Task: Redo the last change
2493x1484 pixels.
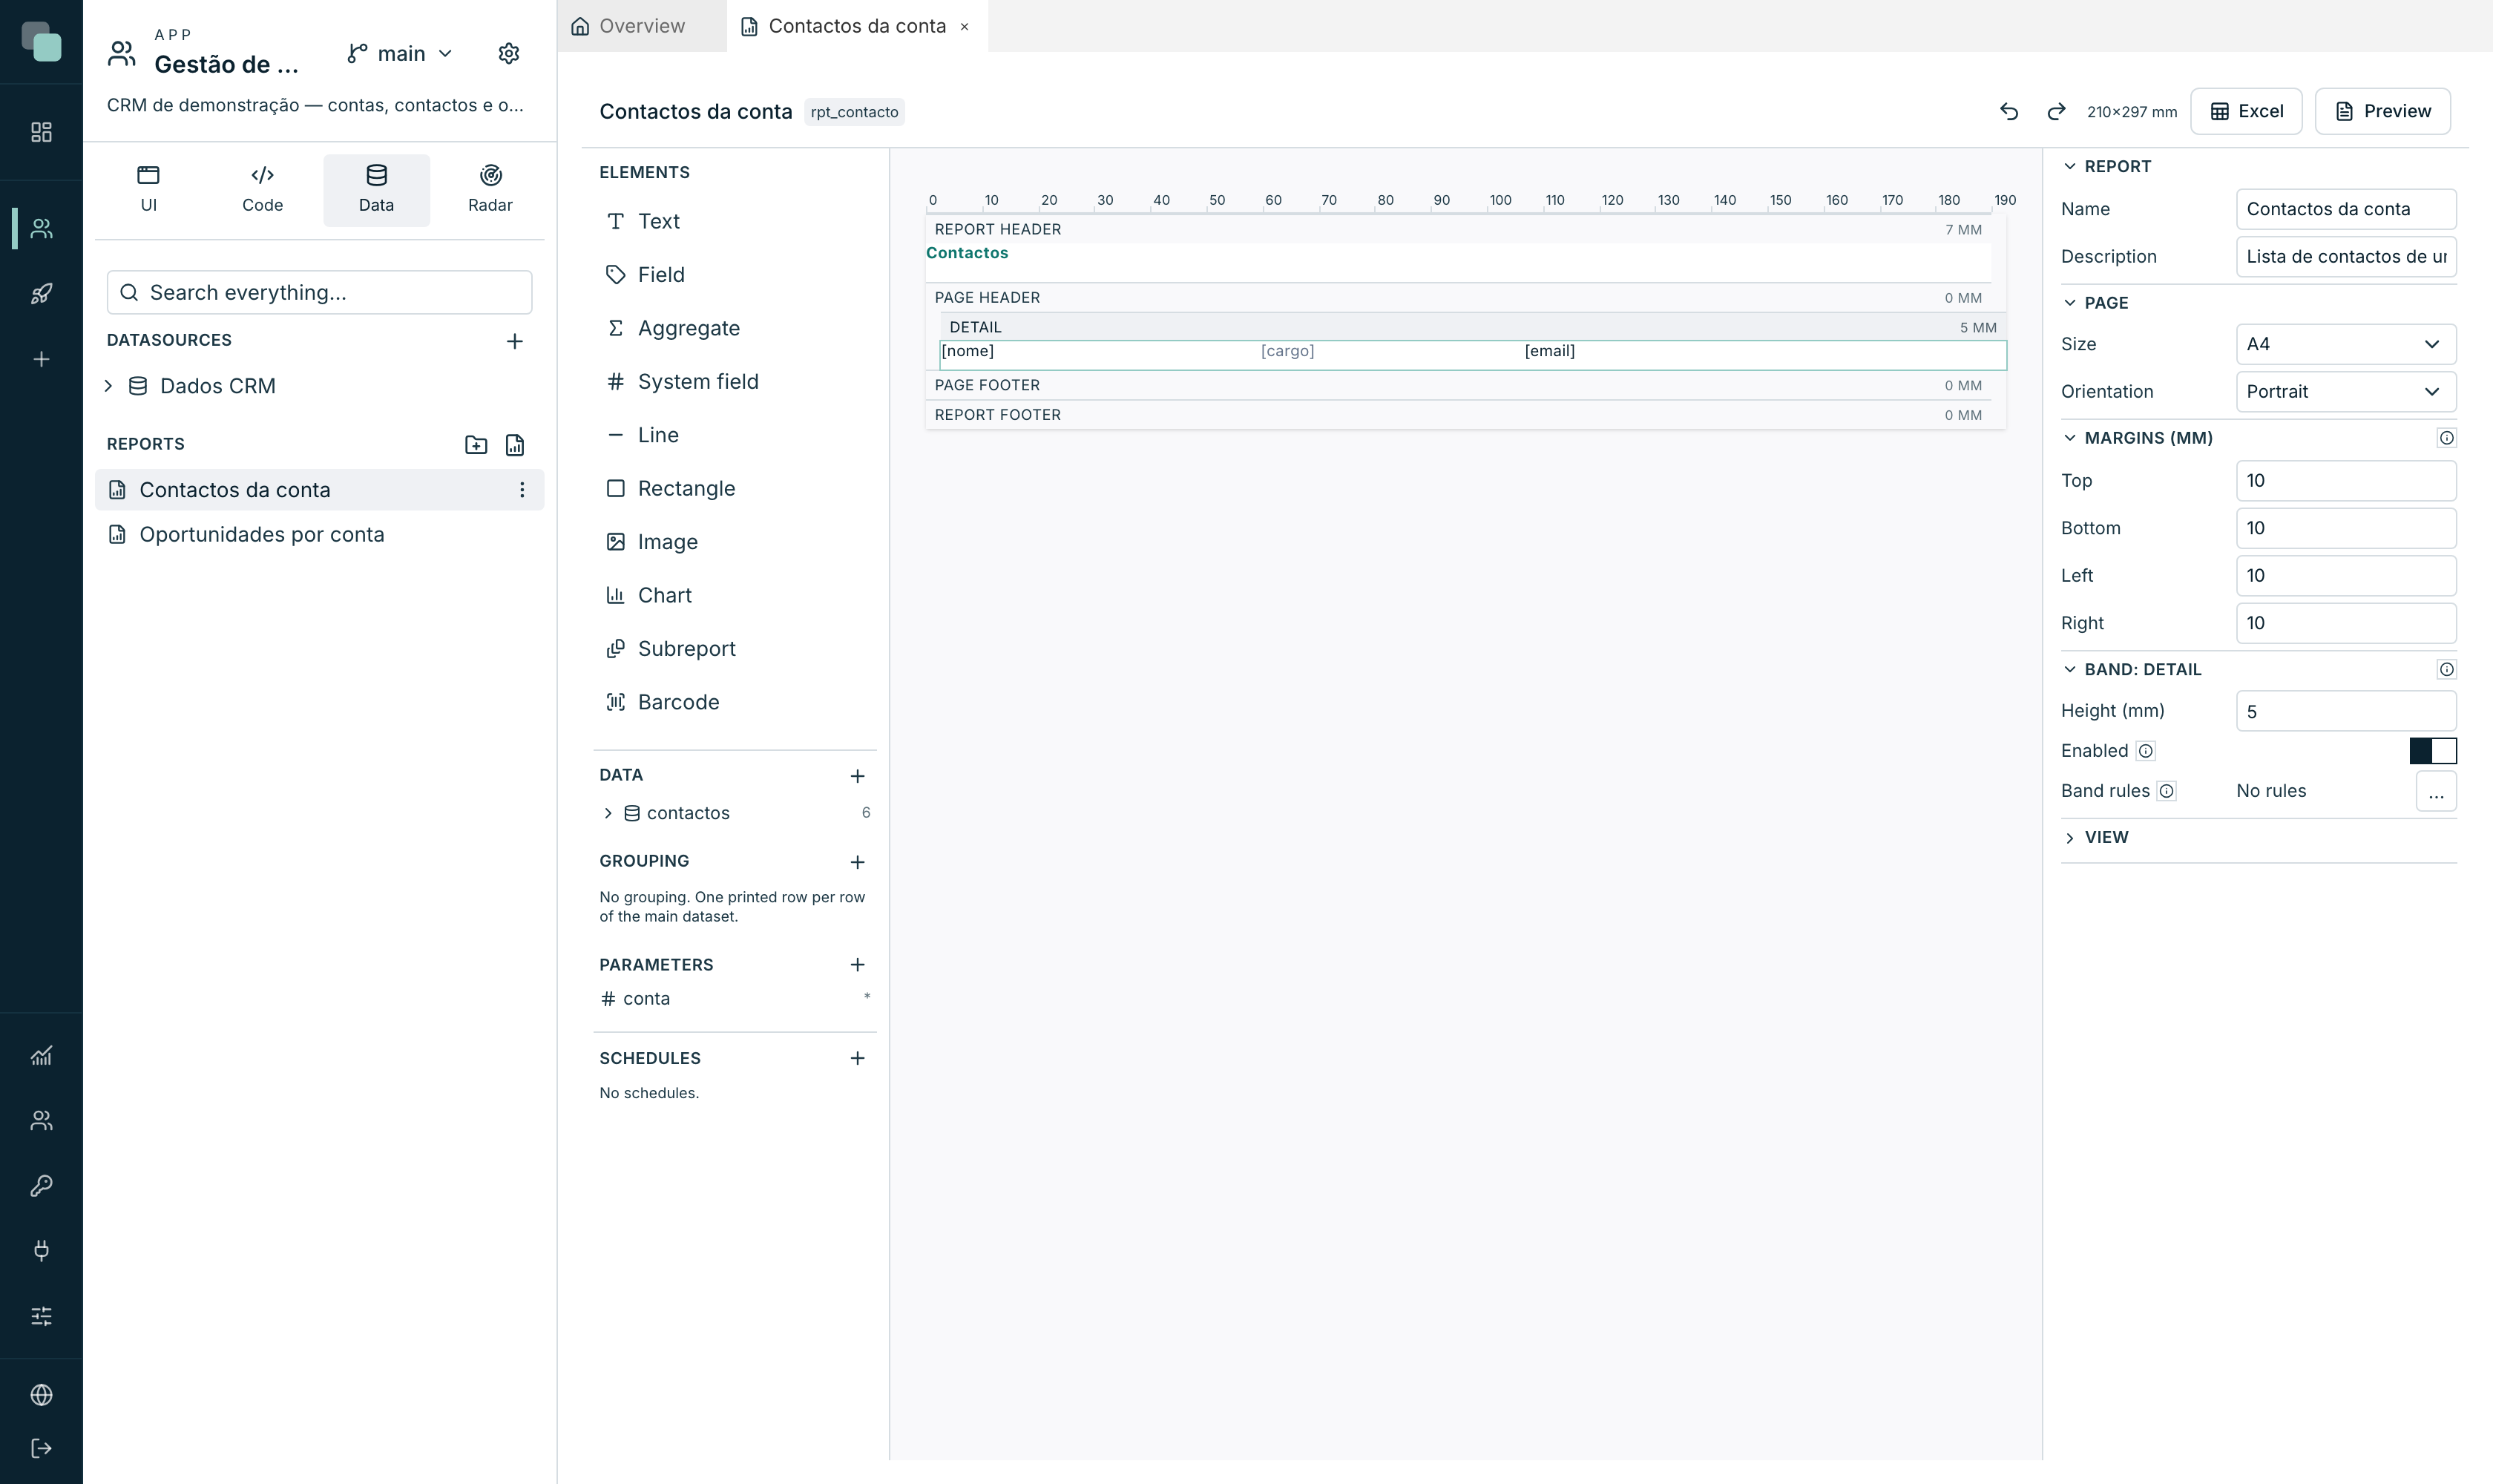Action: point(2056,111)
